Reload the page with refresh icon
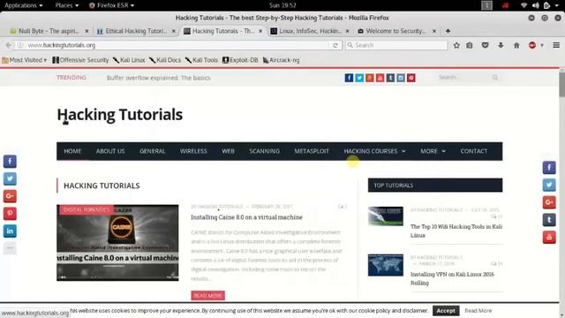The image size is (565, 318). click(x=335, y=45)
